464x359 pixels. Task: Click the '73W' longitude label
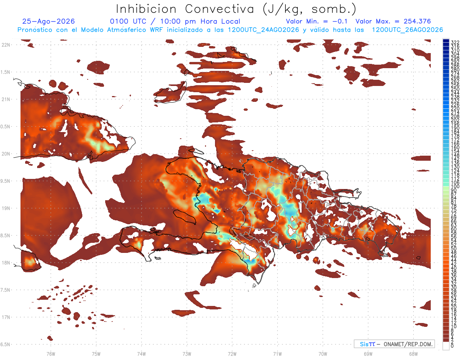187,354
